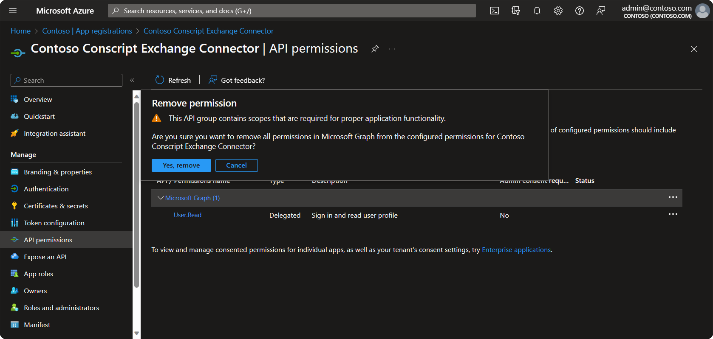Open Directories and subscriptions filter icon
This screenshot has height=339, width=713.
[516, 11]
